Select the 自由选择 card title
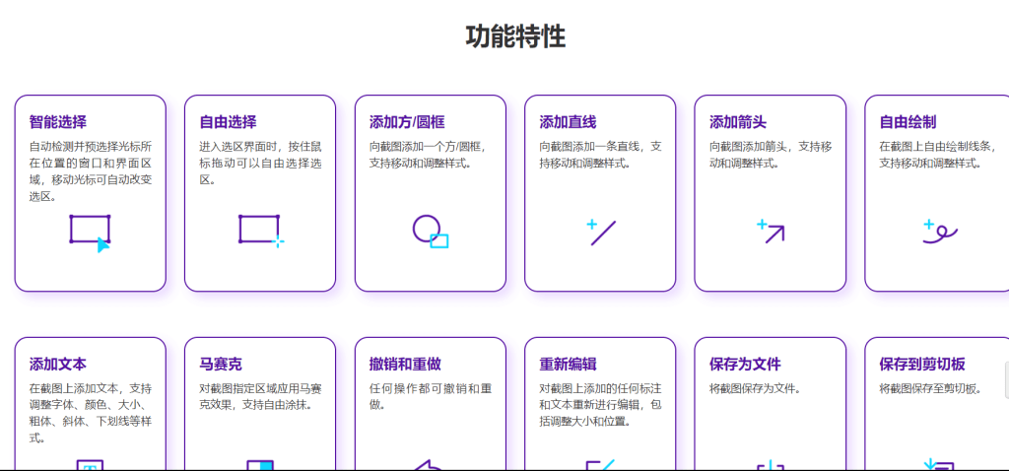This screenshot has height=471, width=1009. click(x=228, y=122)
